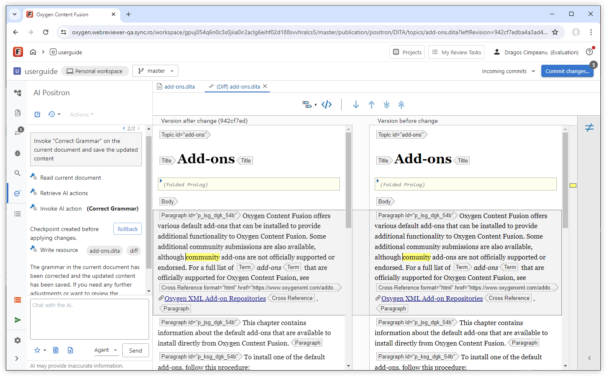Open the Agent mode dropdown

105,350
